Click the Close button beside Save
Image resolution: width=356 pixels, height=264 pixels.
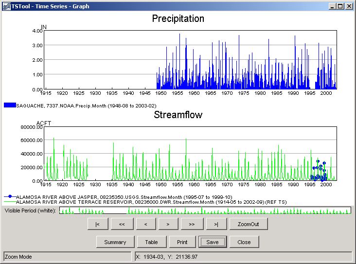coord(244,242)
